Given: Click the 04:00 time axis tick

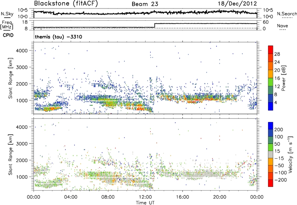Looking at the screenshot, I should click(x=71, y=197).
